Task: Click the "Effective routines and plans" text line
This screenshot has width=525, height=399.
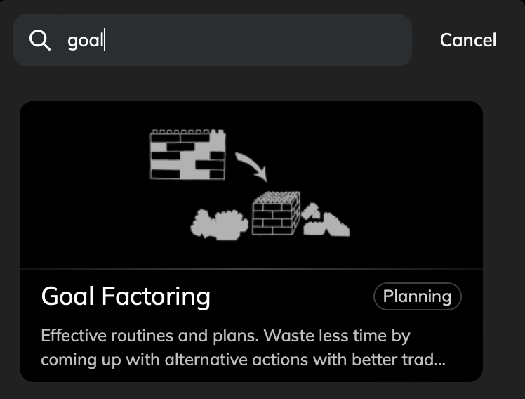Action: [x=150, y=336]
